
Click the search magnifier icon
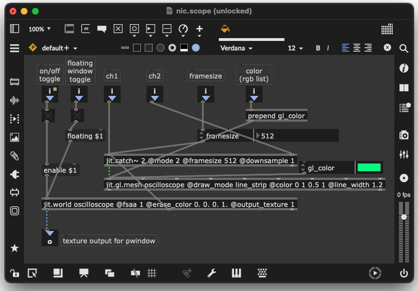click(x=403, y=48)
